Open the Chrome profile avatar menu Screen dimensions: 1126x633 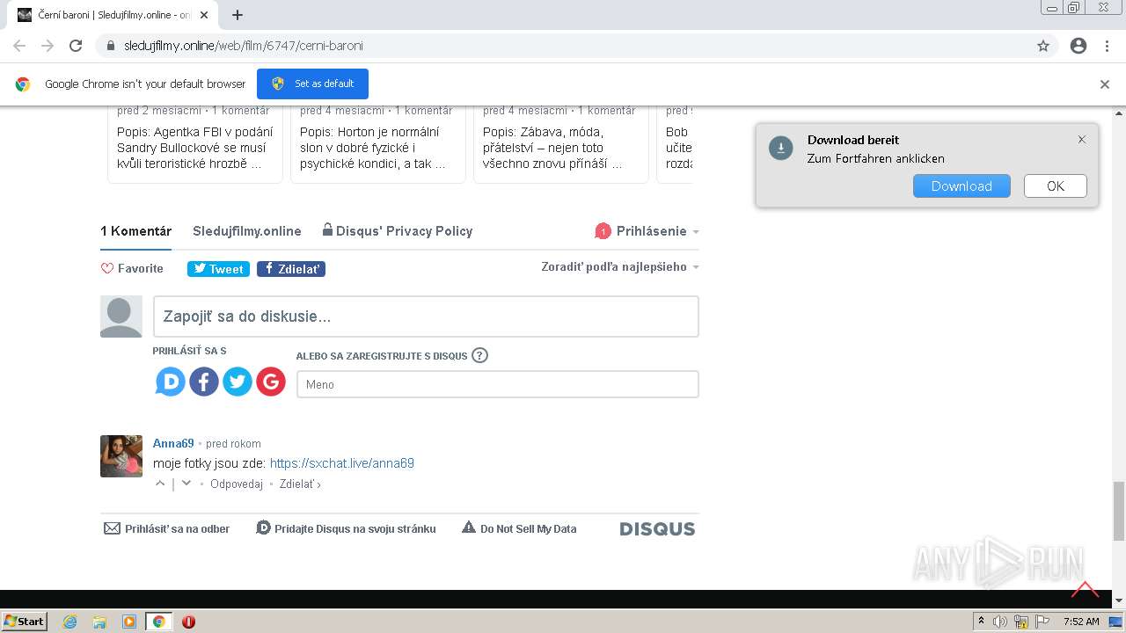[x=1078, y=46]
